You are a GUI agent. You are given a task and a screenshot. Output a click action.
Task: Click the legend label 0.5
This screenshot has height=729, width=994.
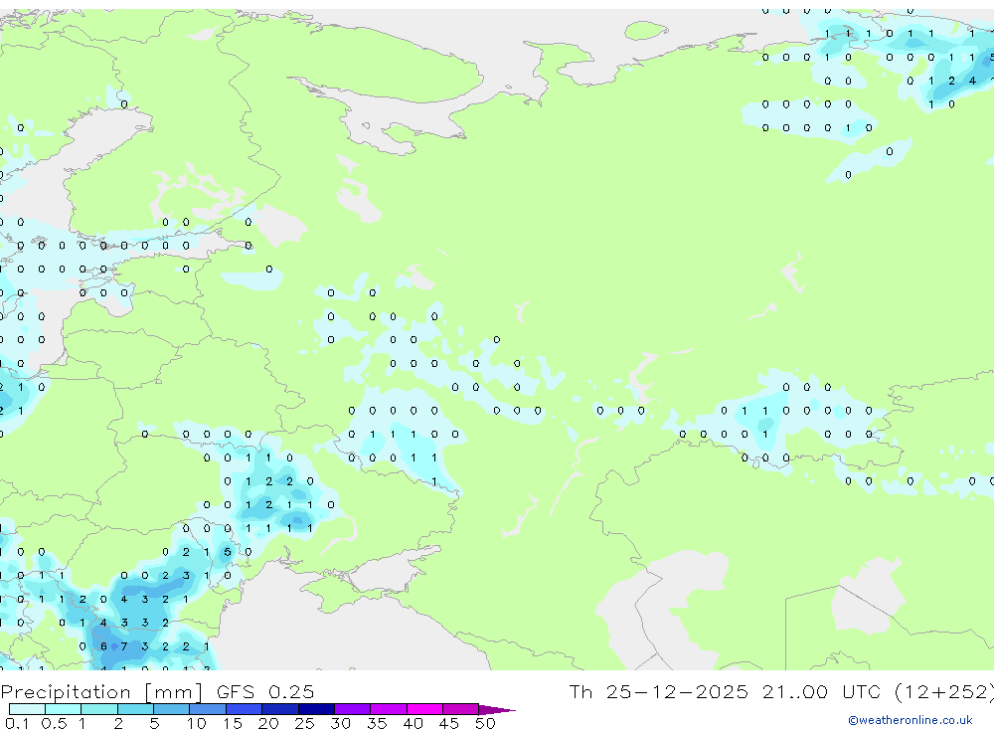[54, 723]
